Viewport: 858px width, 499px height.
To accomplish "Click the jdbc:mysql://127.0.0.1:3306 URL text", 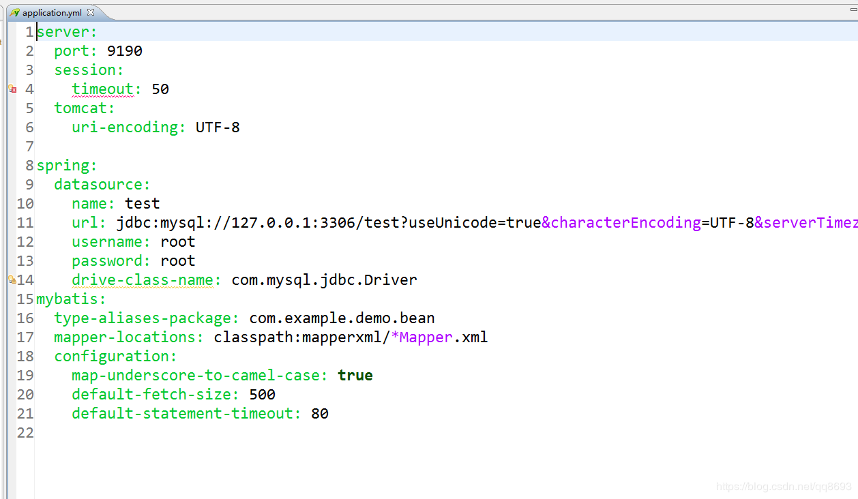I will [x=235, y=223].
